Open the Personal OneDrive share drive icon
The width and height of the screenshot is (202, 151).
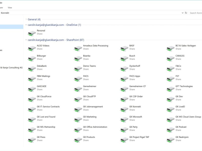pos(32,33)
